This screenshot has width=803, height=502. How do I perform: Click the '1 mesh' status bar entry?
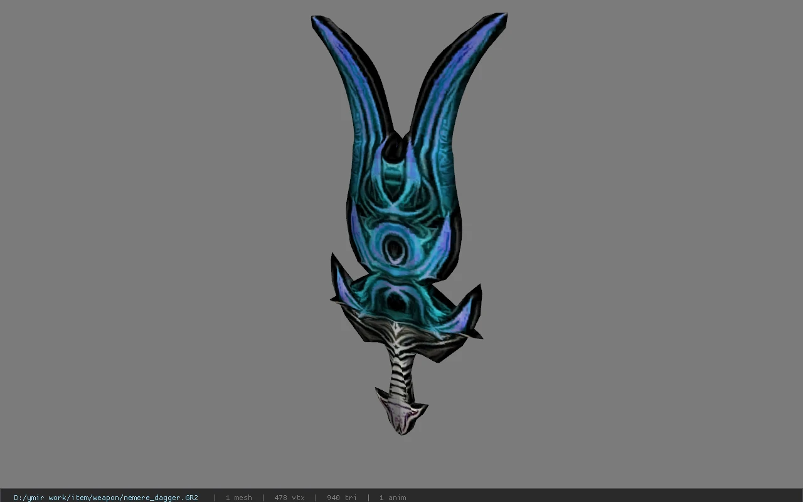pos(239,498)
